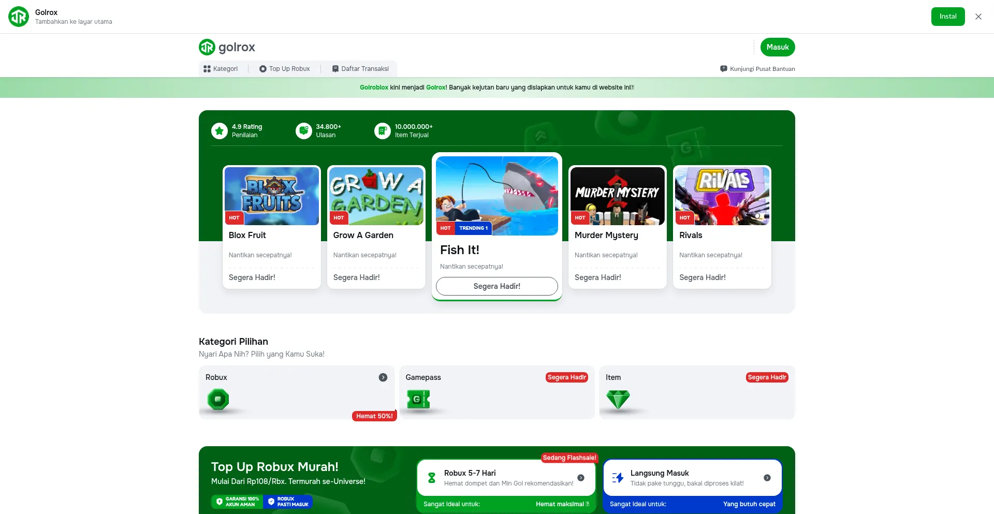Click the green Robux coin icon
994x514 pixels.
click(218, 400)
